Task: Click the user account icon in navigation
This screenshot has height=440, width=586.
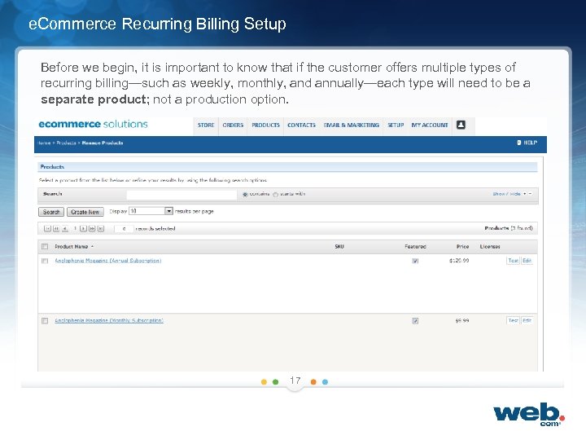Action: tap(461, 125)
